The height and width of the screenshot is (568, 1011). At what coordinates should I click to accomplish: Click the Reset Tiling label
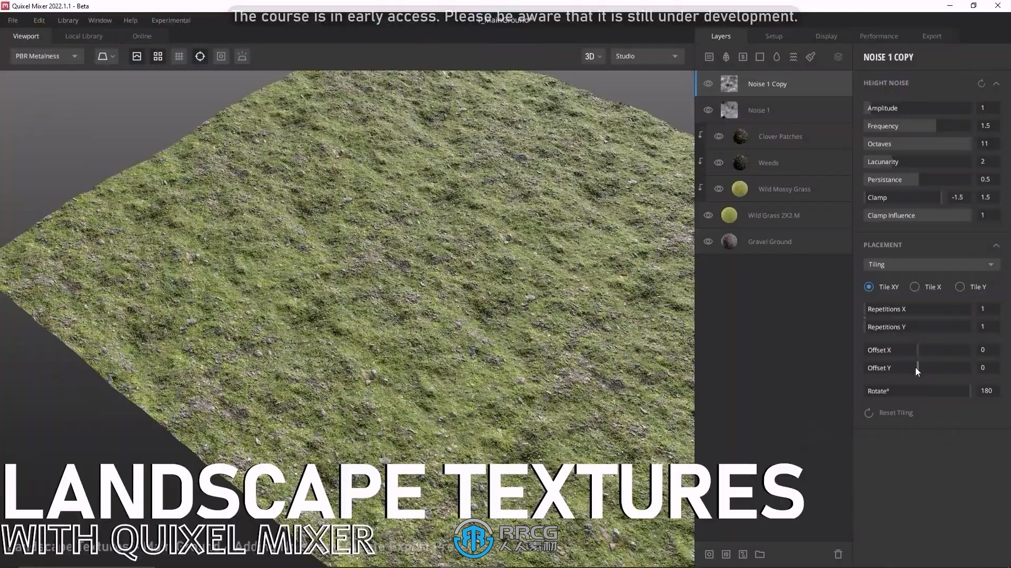pos(896,413)
